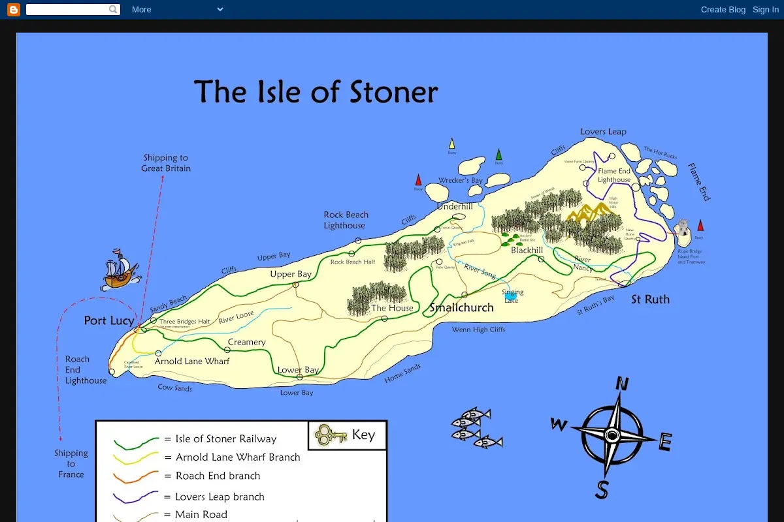Click the golden key icon in legend

(331, 435)
